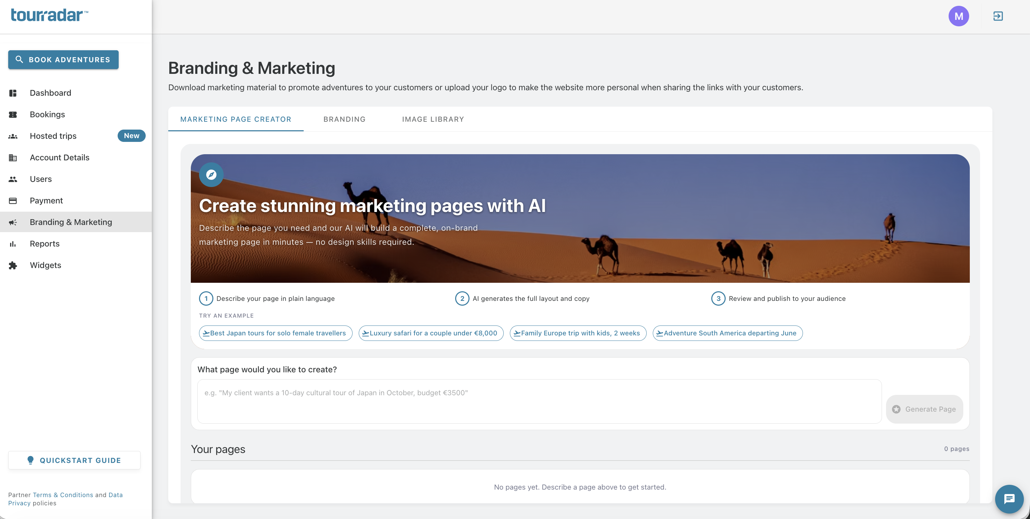Click the Widgets puzzle icon
Screen dimensions: 1030x519
coord(13,265)
